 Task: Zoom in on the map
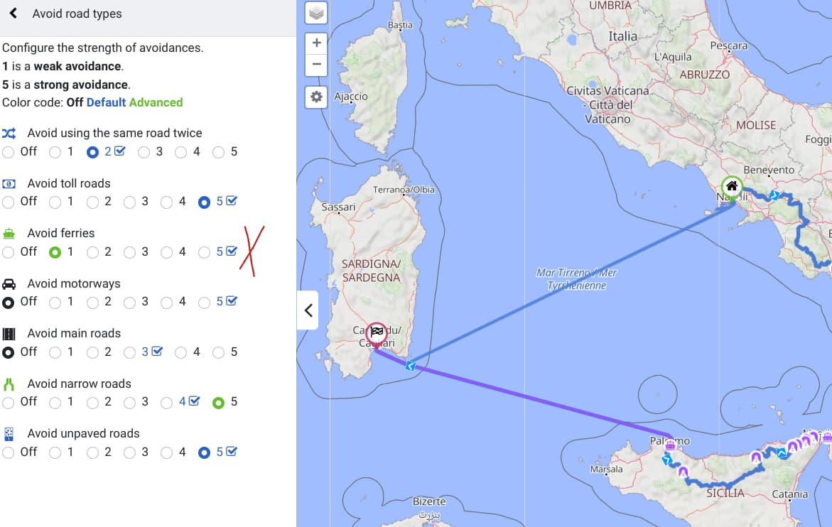coord(316,43)
